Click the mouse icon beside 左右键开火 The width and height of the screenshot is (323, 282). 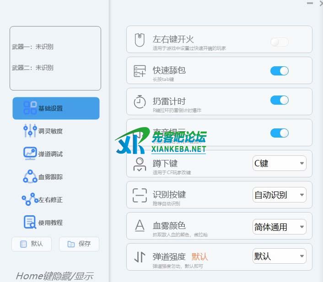click(x=140, y=40)
